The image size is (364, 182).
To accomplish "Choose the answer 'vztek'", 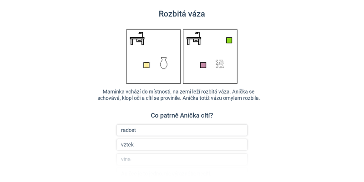I will [x=182, y=145].
